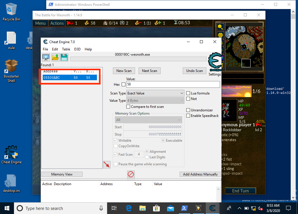Viewport: 298px width, 214px height.
Task: Open the Edit menu in Cheat Engine
Action: coord(55,49)
